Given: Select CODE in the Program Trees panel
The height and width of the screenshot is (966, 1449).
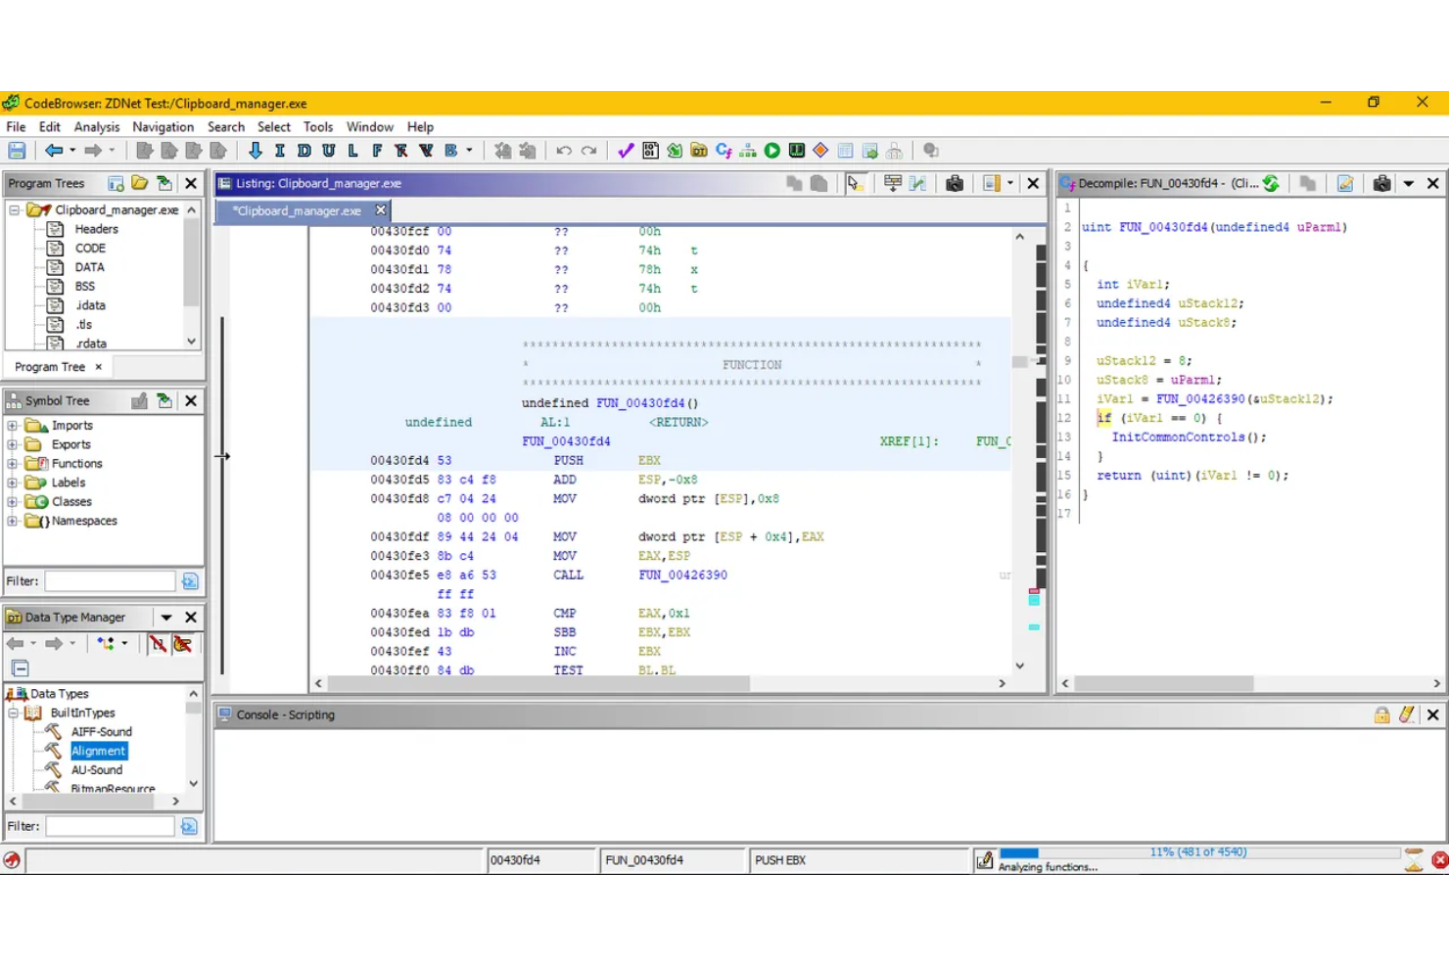Looking at the screenshot, I should pyautogui.click(x=89, y=248).
